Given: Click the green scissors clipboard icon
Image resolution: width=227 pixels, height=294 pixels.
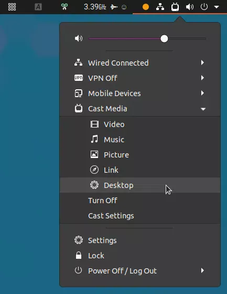Looking at the screenshot, I should [x=64, y=7].
